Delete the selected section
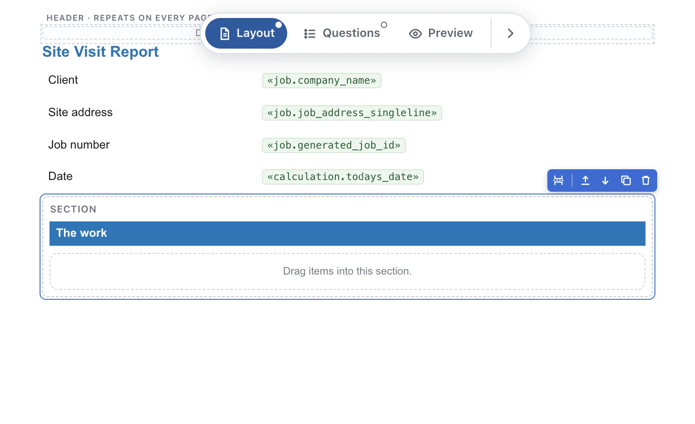The width and height of the screenshot is (695, 424). [646, 180]
